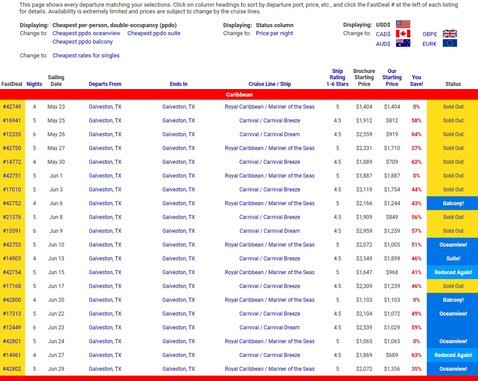478x381 pixels.
Task: Open FastDeal #42751 details
Action: click(x=12, y=176)
